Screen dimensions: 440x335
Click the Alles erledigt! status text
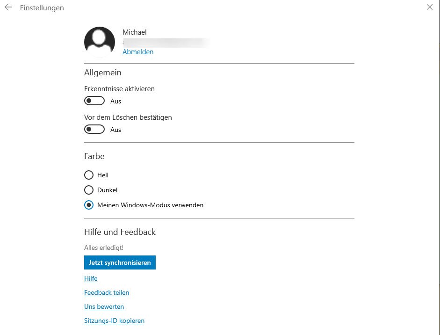tap(104, 247)
